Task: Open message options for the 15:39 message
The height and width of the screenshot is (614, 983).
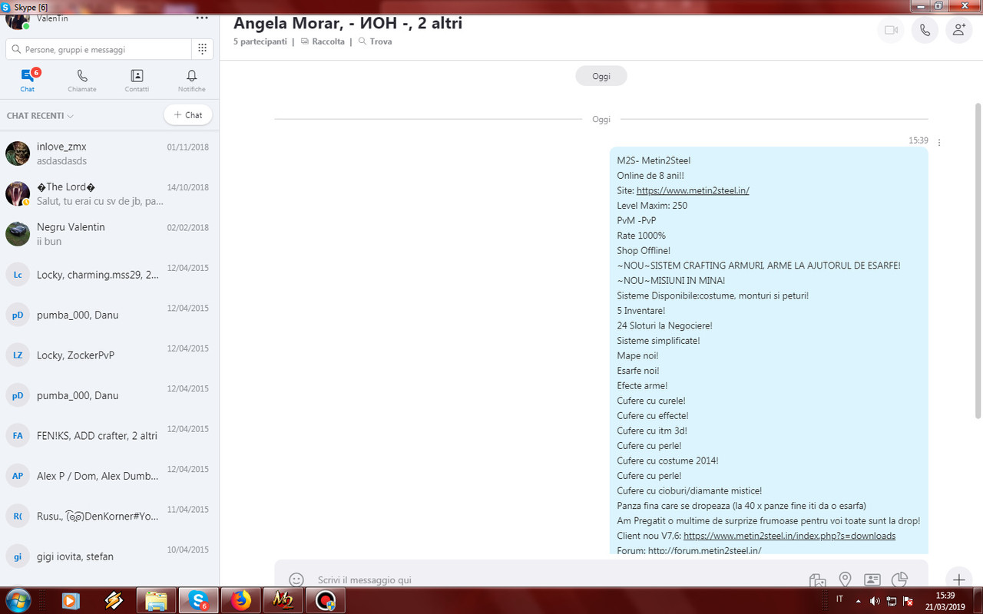Action: pyautogui.click(x=939, y=142)
